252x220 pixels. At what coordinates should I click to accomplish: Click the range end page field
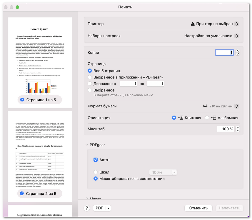(x=155, y=84)
